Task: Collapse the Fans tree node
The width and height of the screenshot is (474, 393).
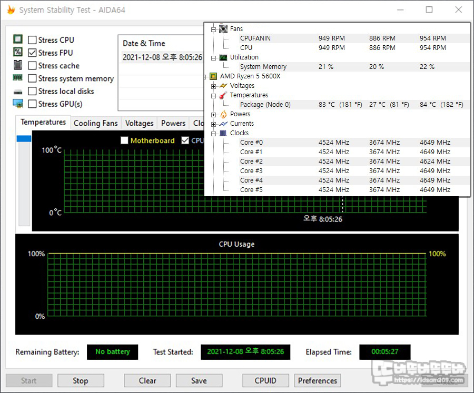Action: click(213, 29)
